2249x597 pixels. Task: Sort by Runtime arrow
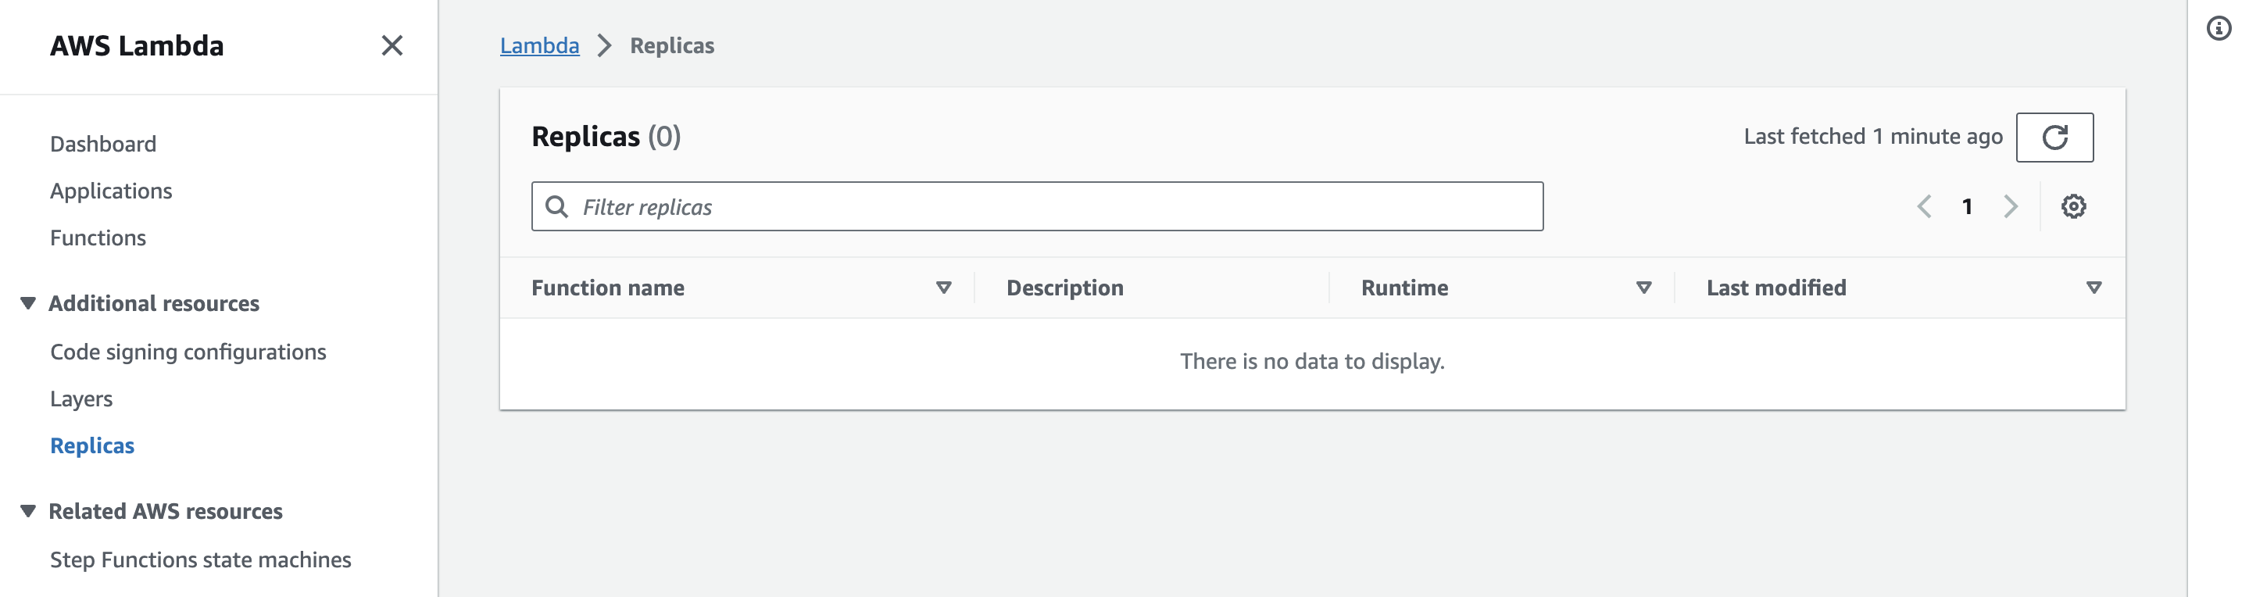[1643, 288]
